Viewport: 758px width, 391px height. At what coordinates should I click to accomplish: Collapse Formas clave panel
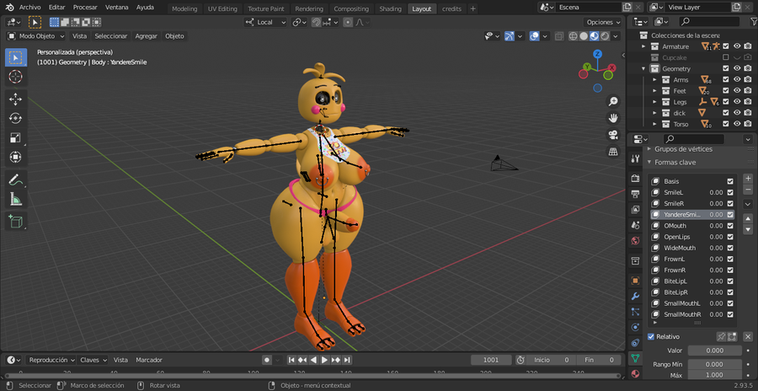click(x=649, y=163)
